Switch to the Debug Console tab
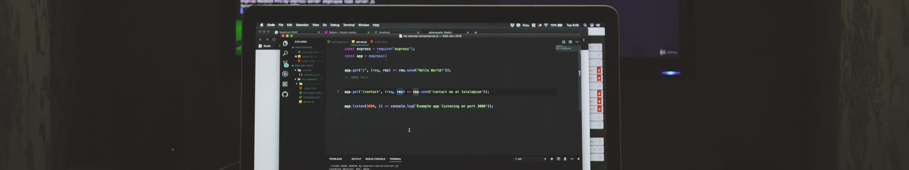Viewport: 909px width, 170px height. pos(375,159)
